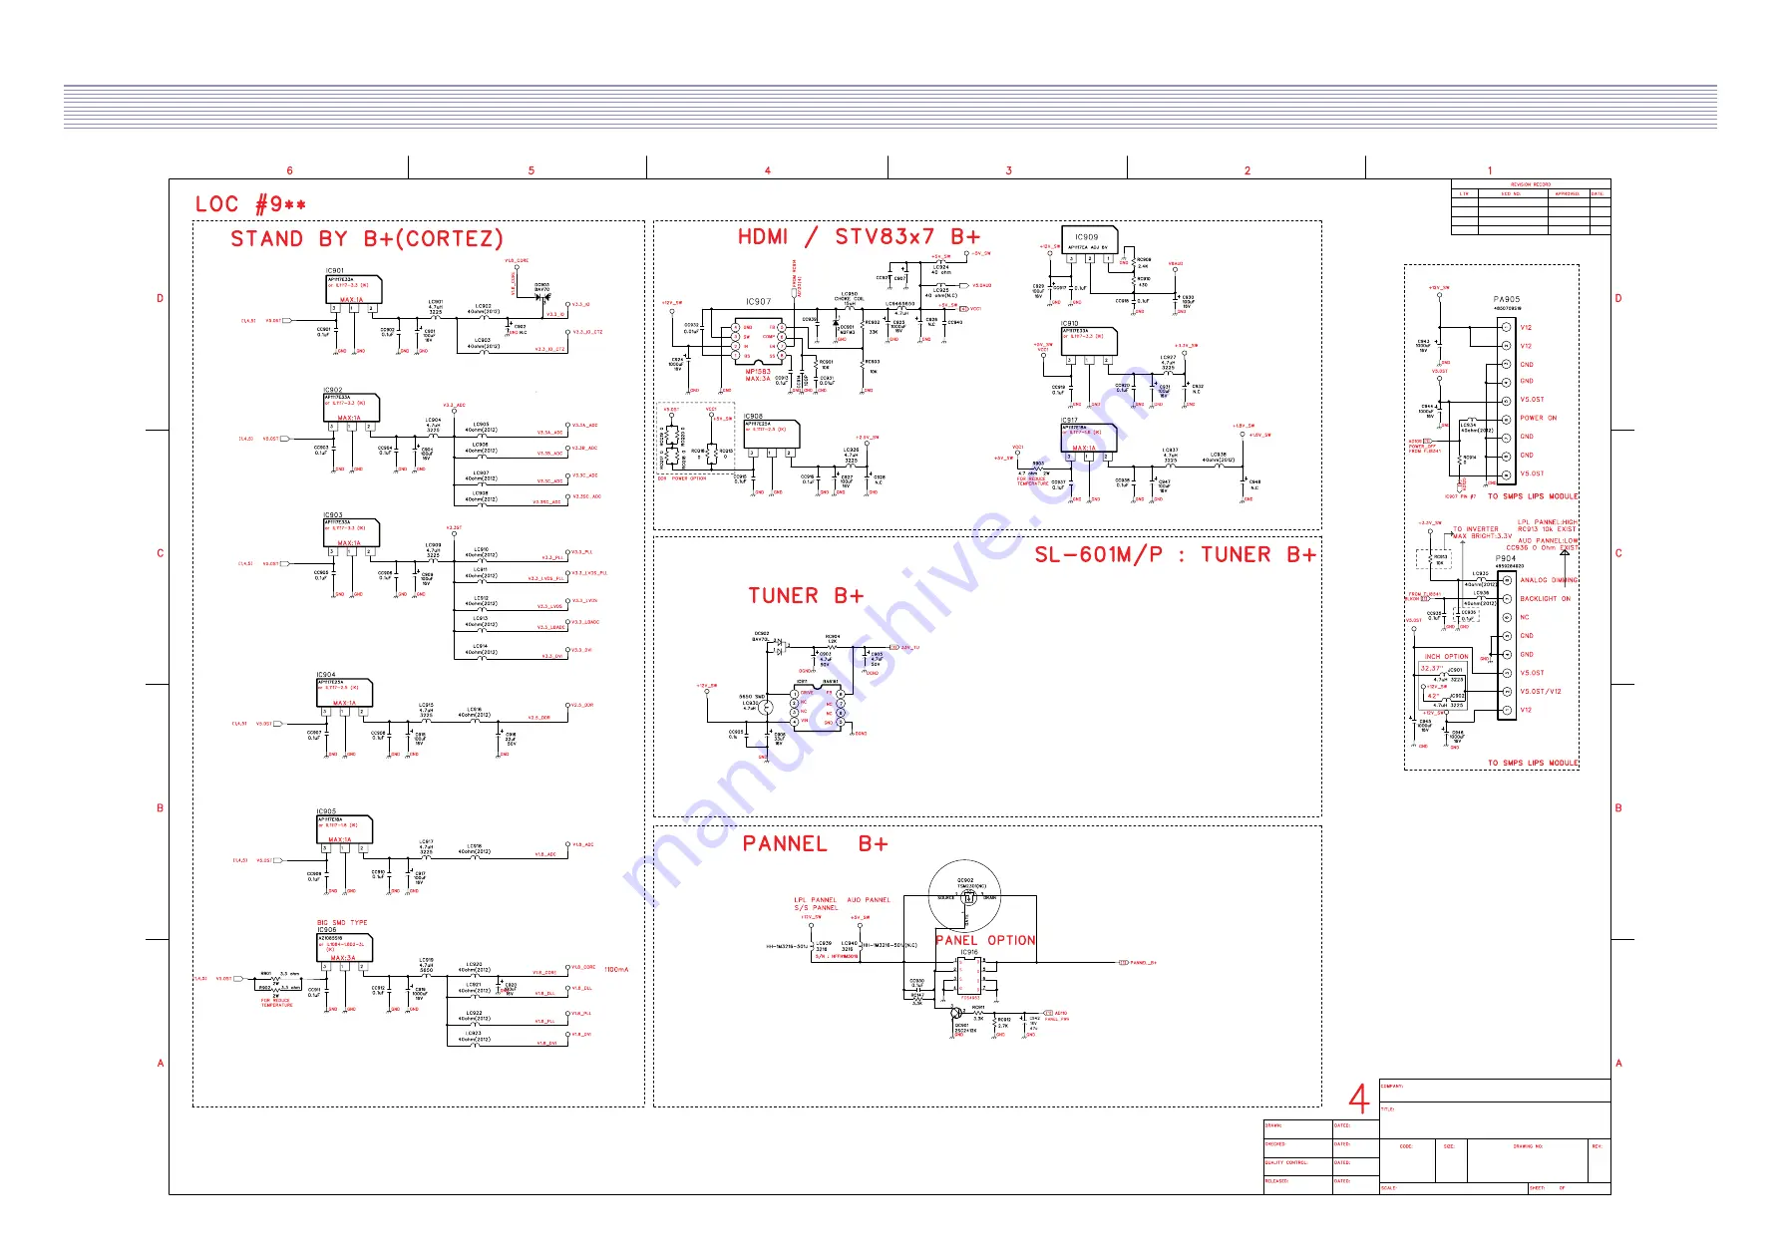
Task: Click the 'LPL PANNEL:HIGH' note
Action: (1548, 522)
